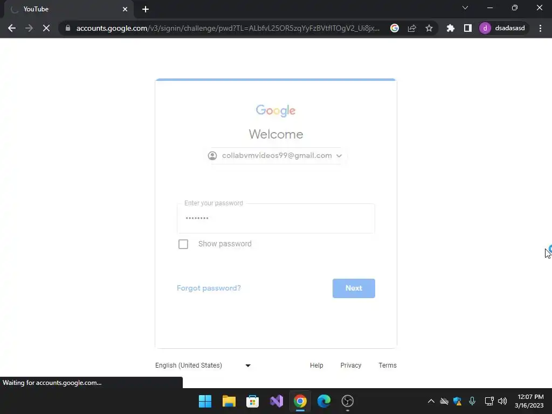Open the Help link

coord(316,365)
